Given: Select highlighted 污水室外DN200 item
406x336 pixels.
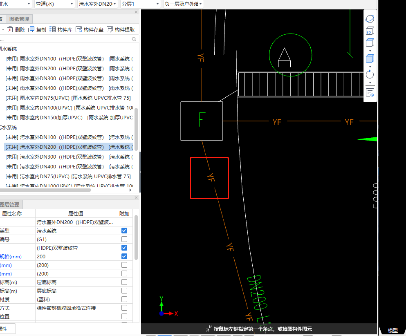Looking at the screenshot, I should (x=69, y=147).
